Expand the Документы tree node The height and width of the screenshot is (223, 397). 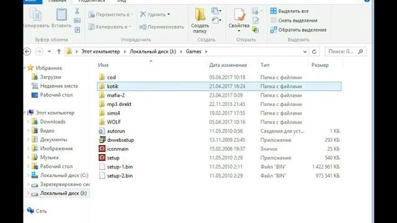29,139
